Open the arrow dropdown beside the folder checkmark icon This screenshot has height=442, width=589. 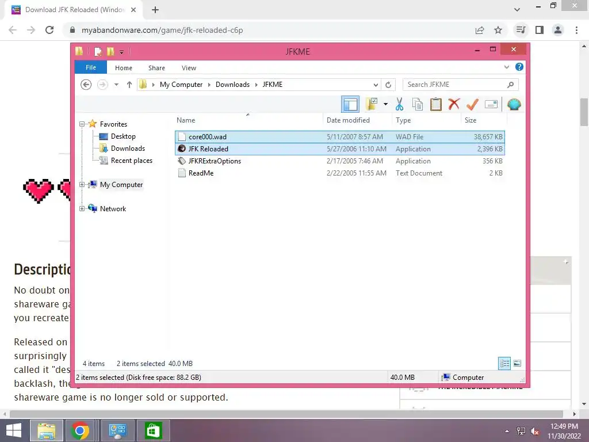pos(385,104)
